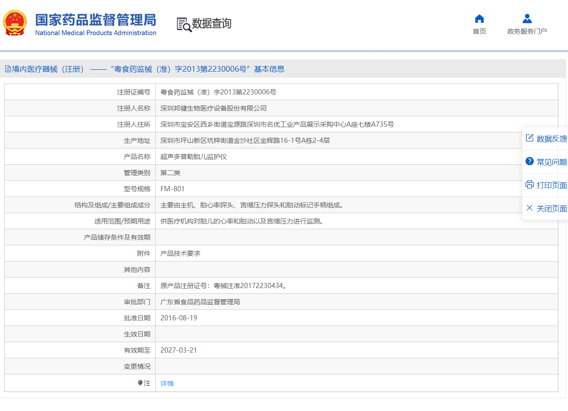The height and width of the screenshot is (411, 568).
Task: Open the 详情 link in the 注 row
Action: (167, 383)
